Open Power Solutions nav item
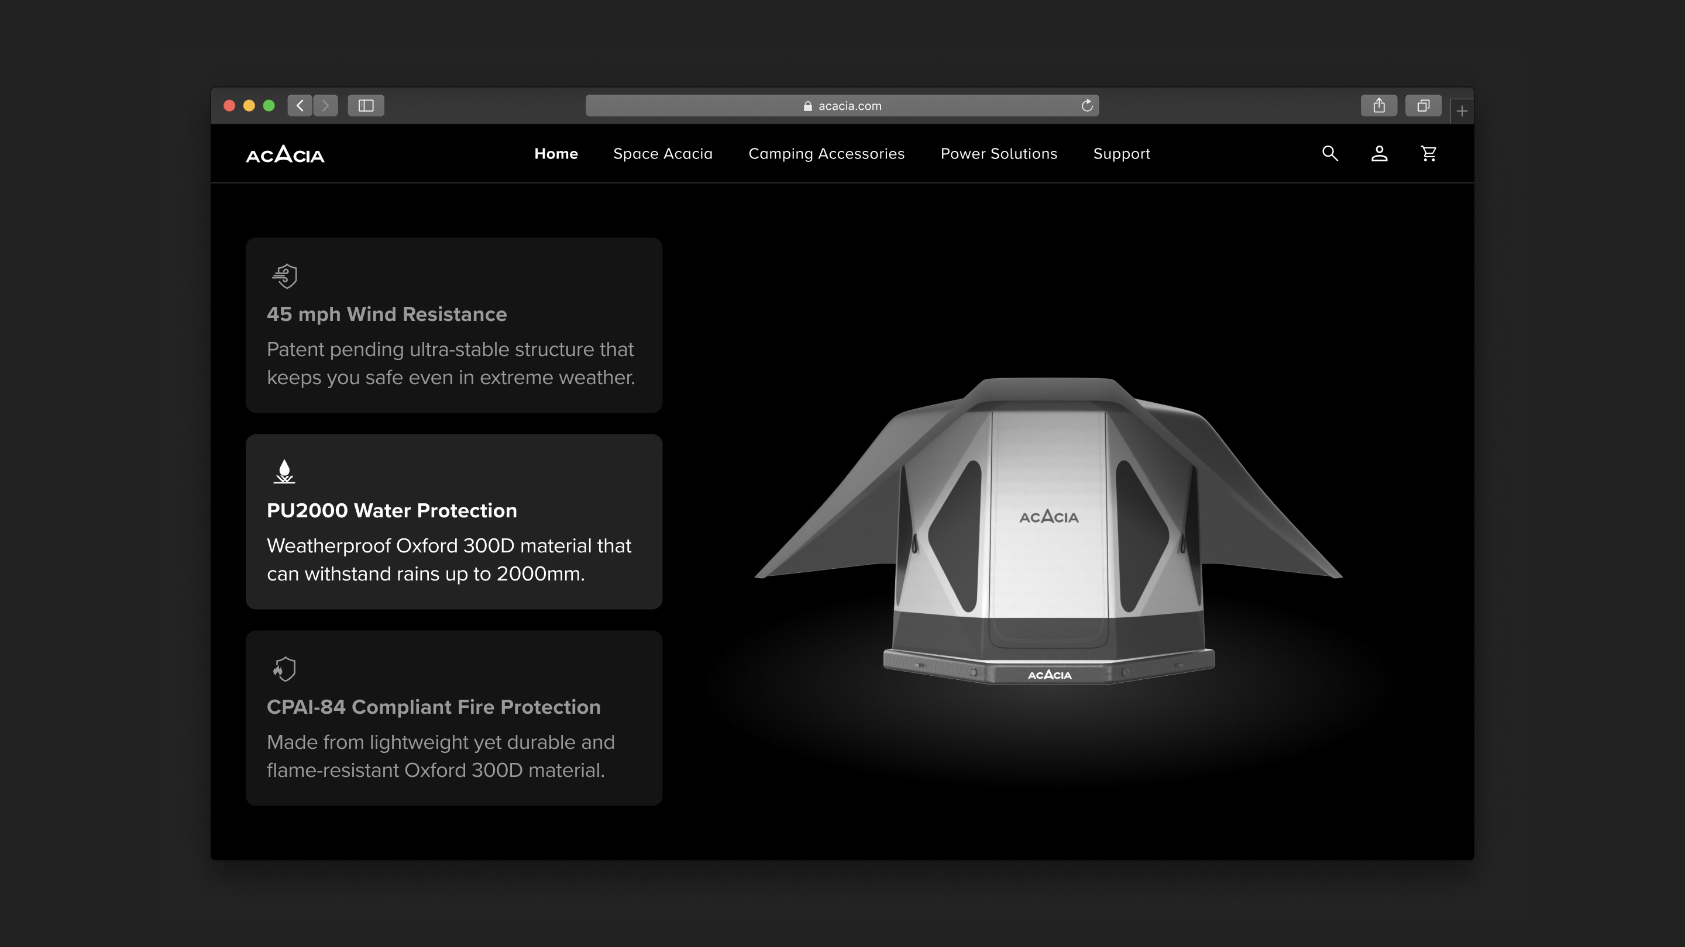The width and height of the screenshot is (1685, 947). pos(999,154)
